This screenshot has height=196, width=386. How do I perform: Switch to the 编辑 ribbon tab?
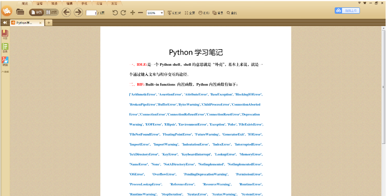pos(69,3)
